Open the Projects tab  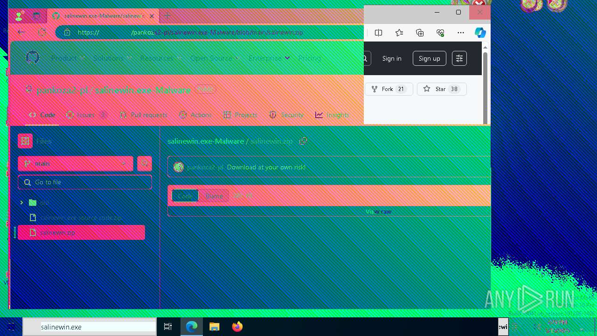(x=240, y=115)
